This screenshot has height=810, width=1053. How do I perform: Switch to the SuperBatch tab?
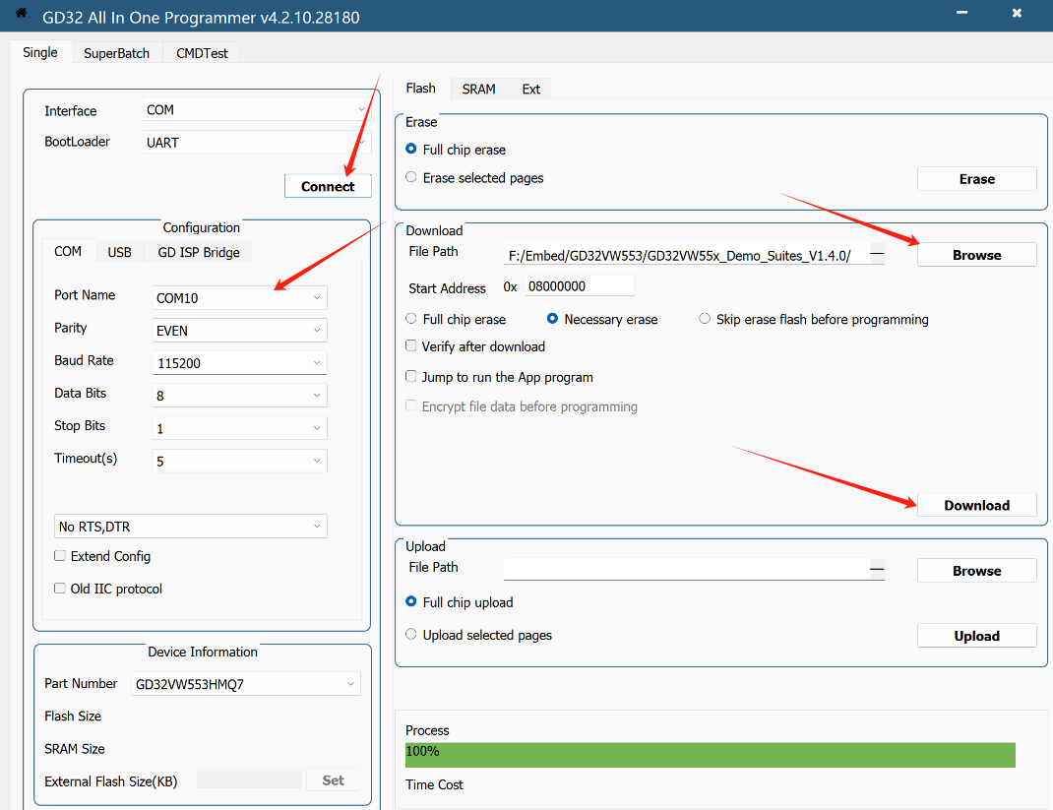[x=116, y=53]
